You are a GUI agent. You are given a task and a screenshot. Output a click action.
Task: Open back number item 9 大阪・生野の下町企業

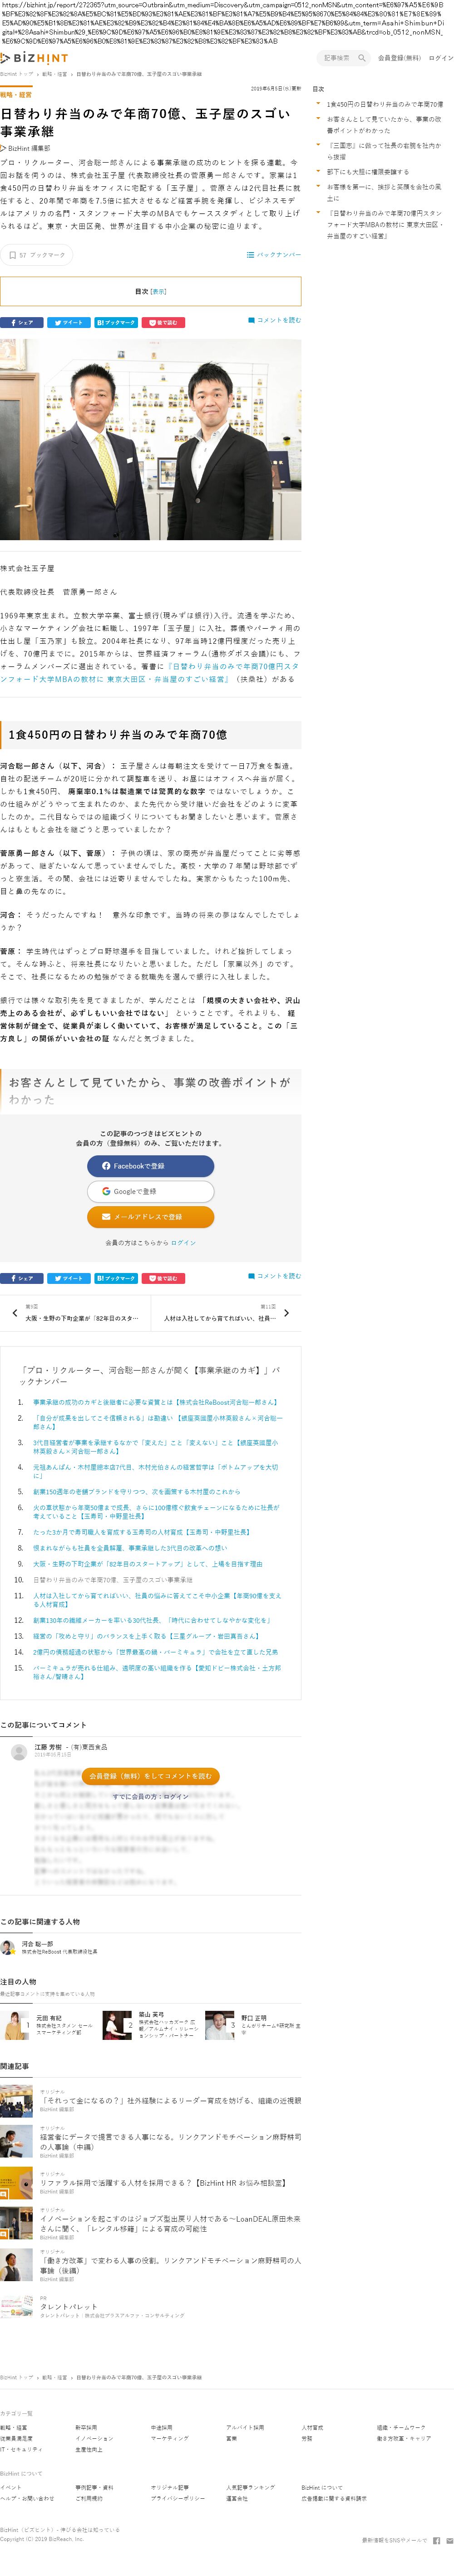(x=148, y=1564)
